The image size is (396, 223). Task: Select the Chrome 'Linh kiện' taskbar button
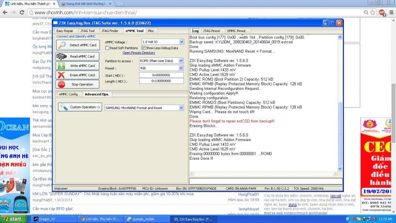[x=100, y=219]
